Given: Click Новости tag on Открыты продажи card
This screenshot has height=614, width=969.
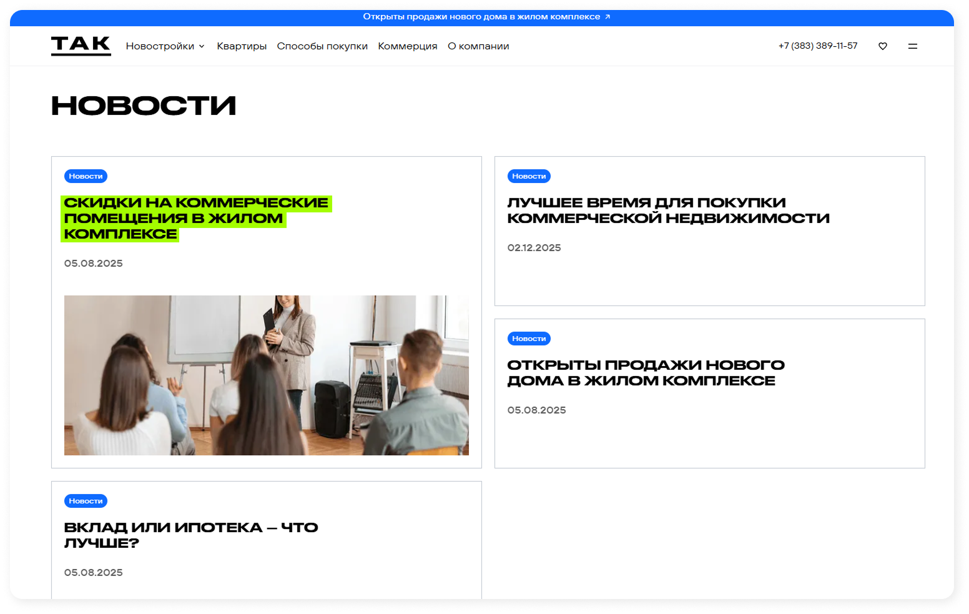Looking at the screenshot, I should coord(529,339).
